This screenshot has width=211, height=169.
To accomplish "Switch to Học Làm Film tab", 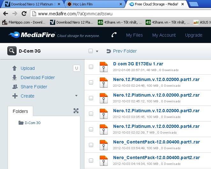I will pyautogui.click(x=94, y=4).
